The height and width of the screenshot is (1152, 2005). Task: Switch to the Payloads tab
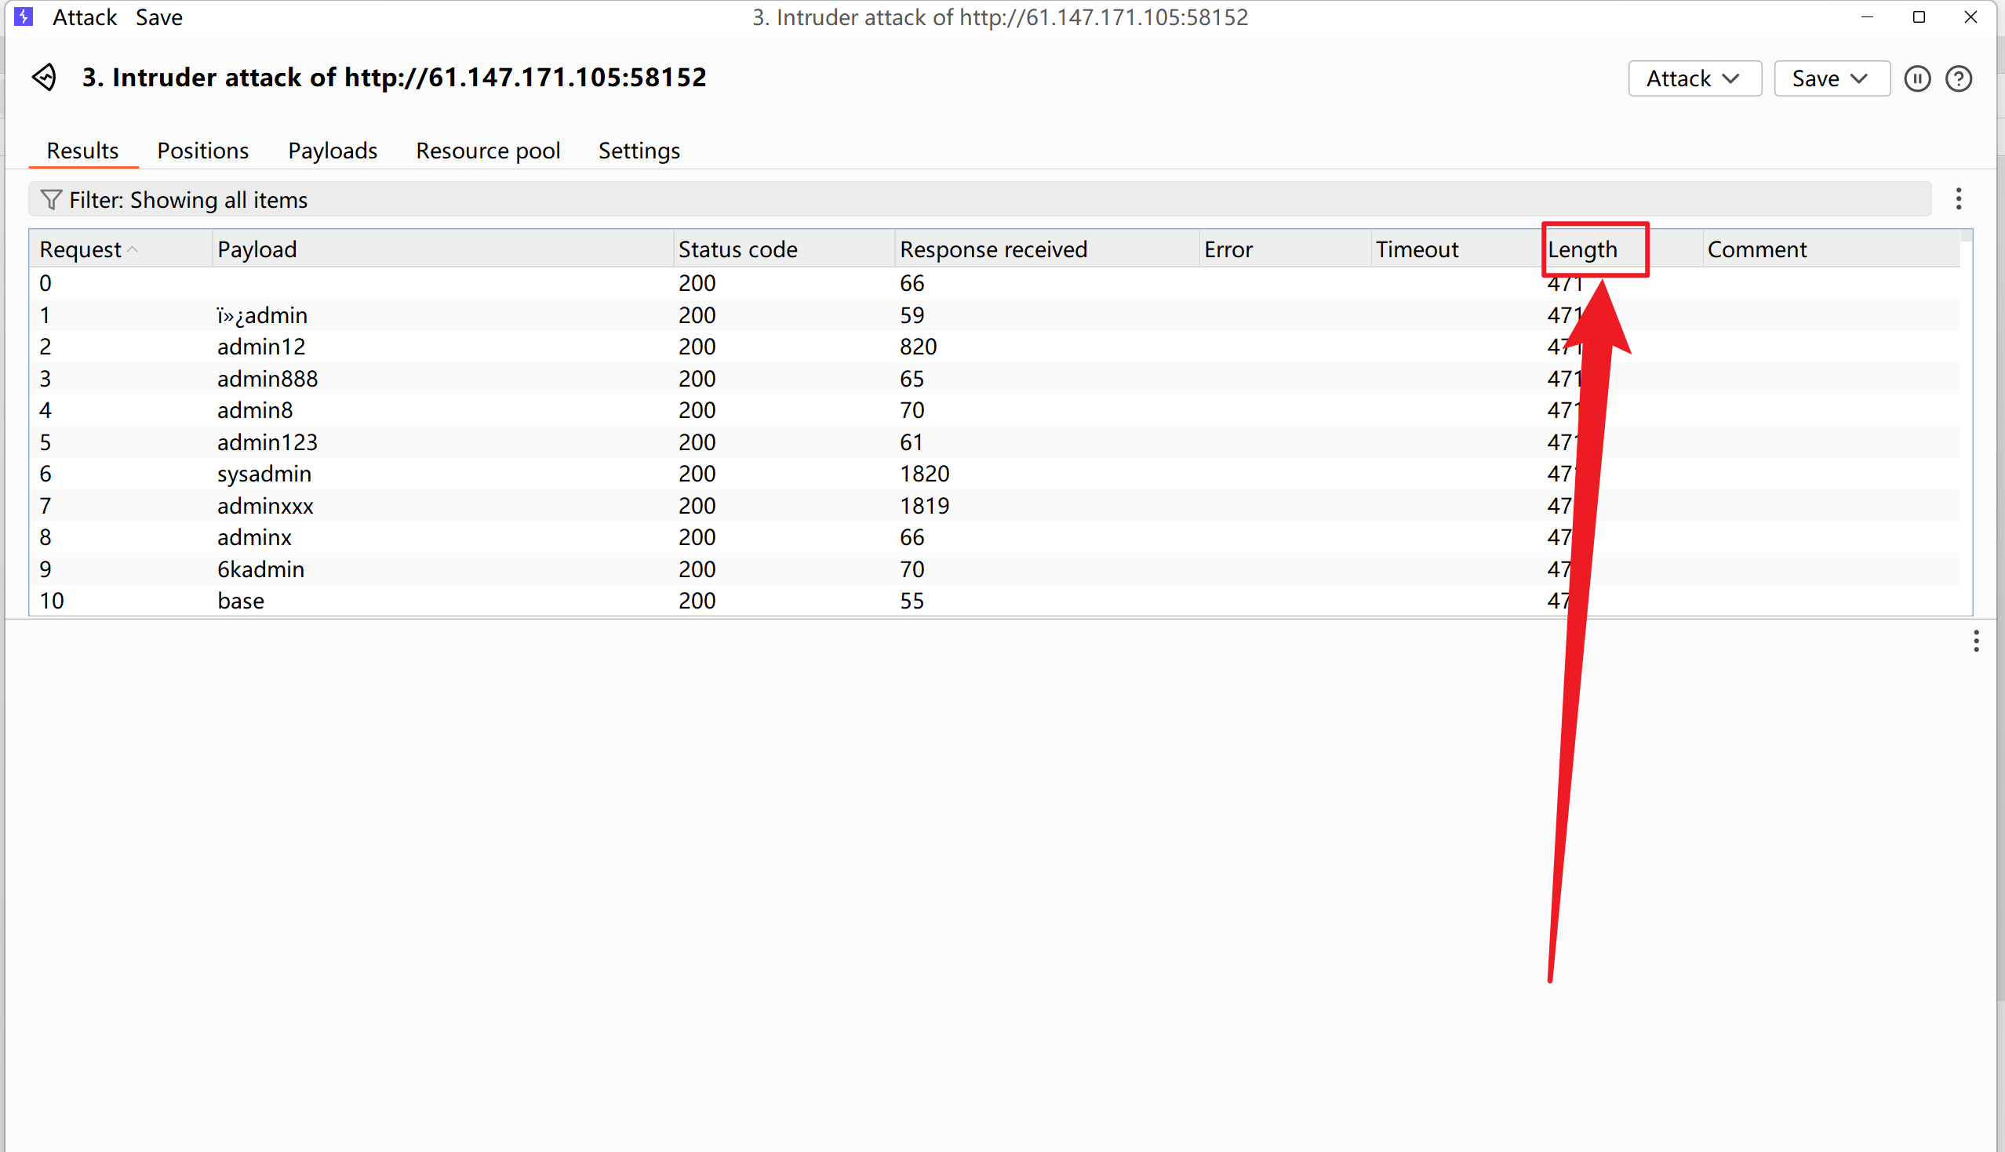333,151
